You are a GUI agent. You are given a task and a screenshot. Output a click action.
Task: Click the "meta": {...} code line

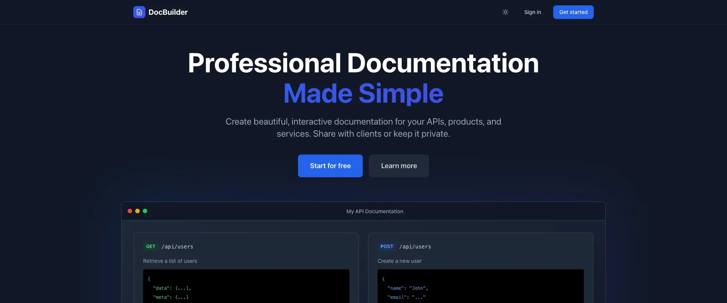pyautogui.click(x=171, y=297)
